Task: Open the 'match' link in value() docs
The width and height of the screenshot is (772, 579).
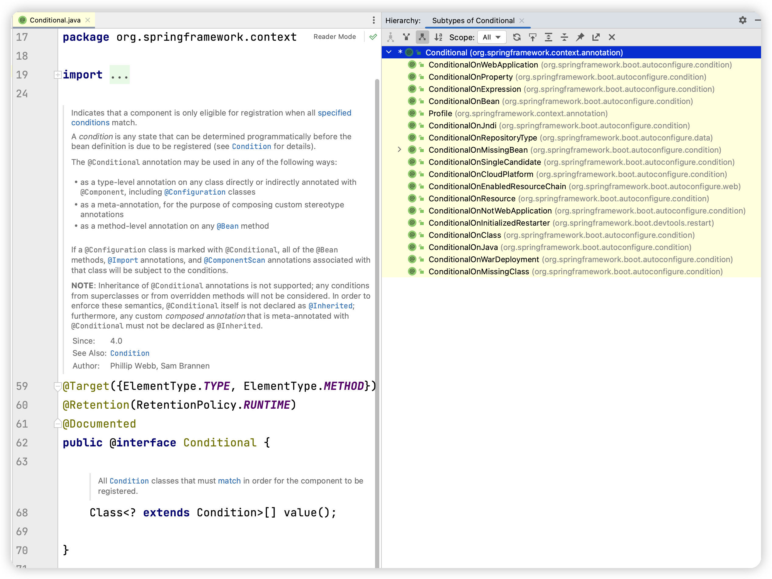Action: click(229, 481)
